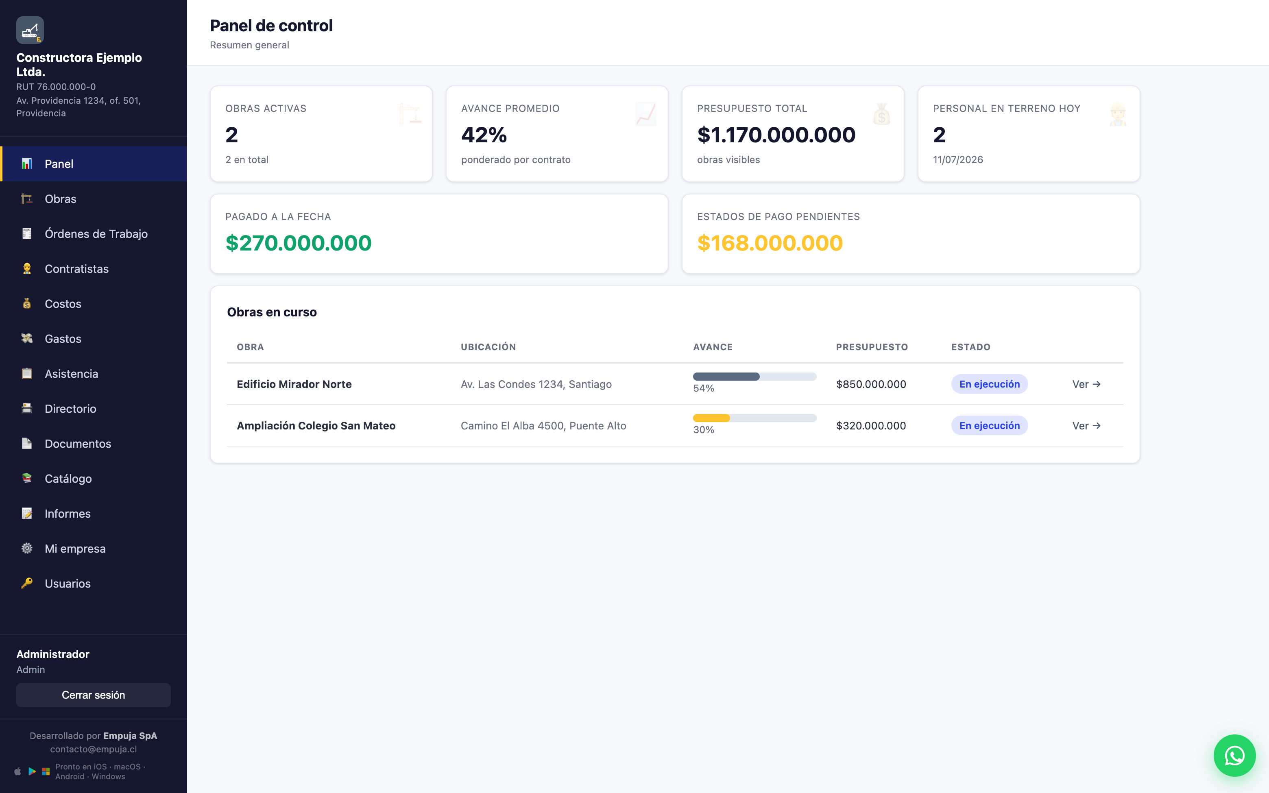Go to Directorio
This screenshot has height=793, width=1269.
[93, 409]
